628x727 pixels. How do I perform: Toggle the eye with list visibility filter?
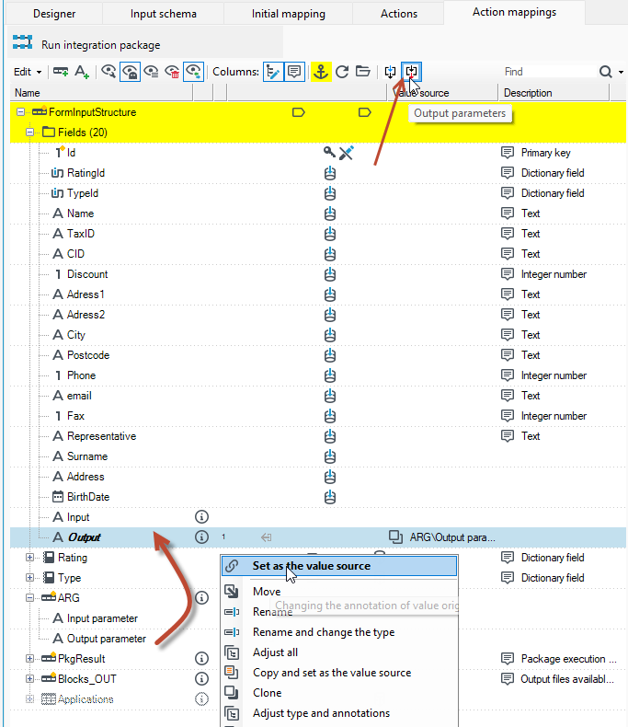click(151, 72)
